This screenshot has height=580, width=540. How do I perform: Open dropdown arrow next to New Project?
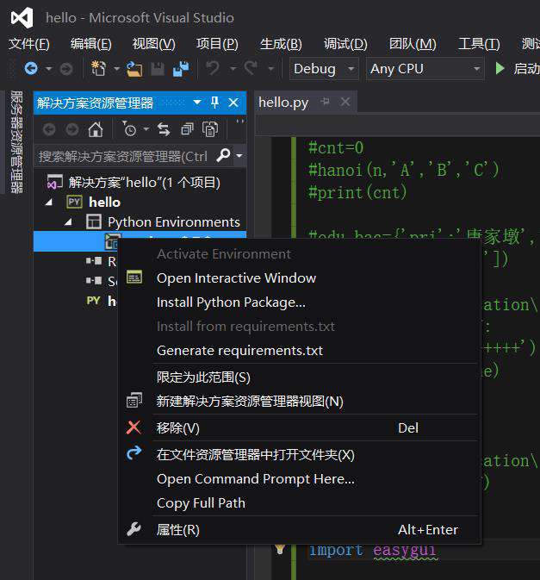tap(116, 69)
